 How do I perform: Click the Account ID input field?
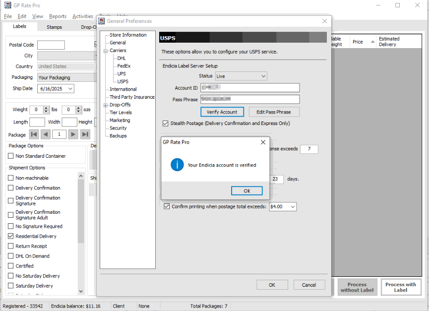pos(250,87)
